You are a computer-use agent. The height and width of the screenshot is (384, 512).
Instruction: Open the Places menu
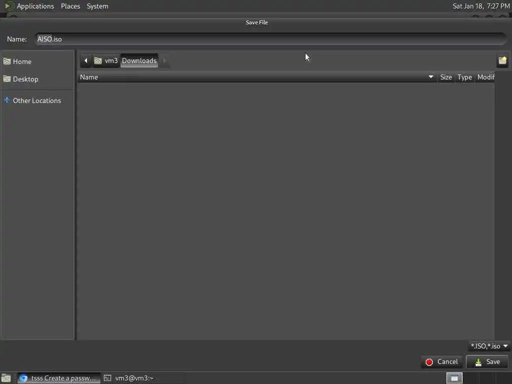point(70,6)
